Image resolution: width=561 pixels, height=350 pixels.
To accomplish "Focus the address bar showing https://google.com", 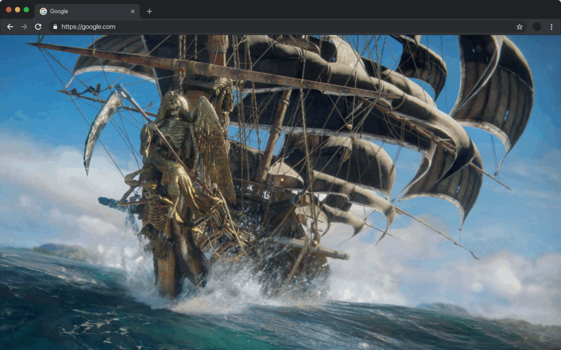I will pos(274,27).
